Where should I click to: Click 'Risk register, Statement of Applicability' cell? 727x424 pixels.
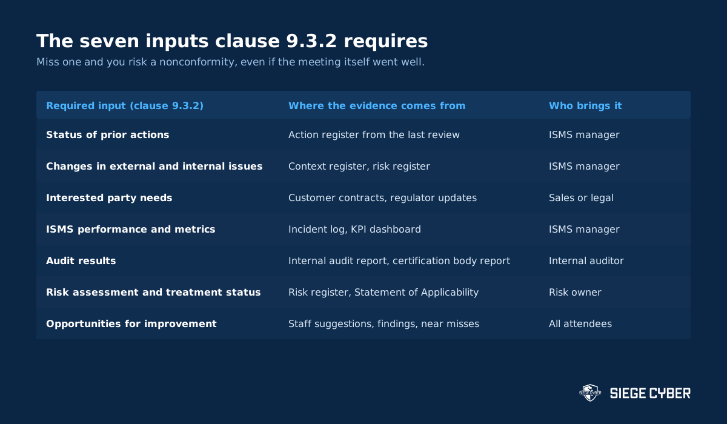(383, 292)
